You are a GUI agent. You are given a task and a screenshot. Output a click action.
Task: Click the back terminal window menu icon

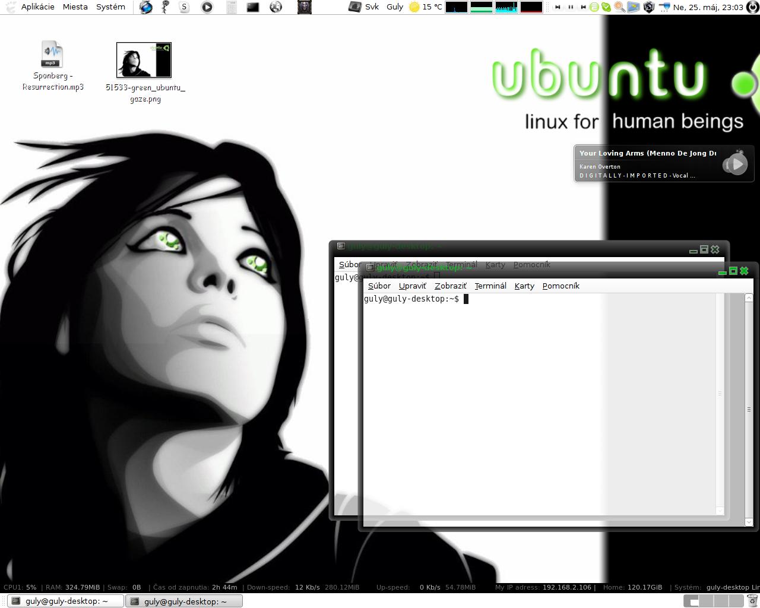341,246
